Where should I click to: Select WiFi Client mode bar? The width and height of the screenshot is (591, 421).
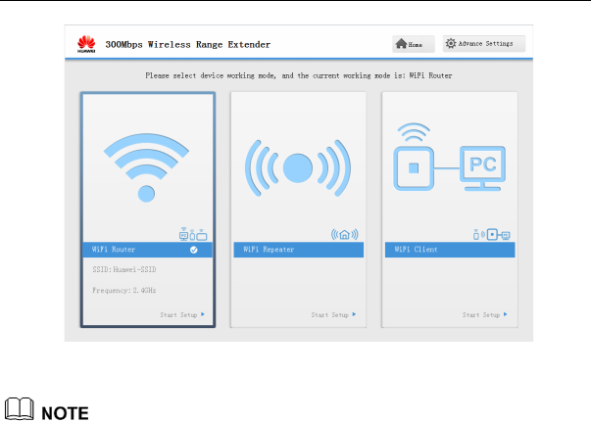[x=450, y=250]
